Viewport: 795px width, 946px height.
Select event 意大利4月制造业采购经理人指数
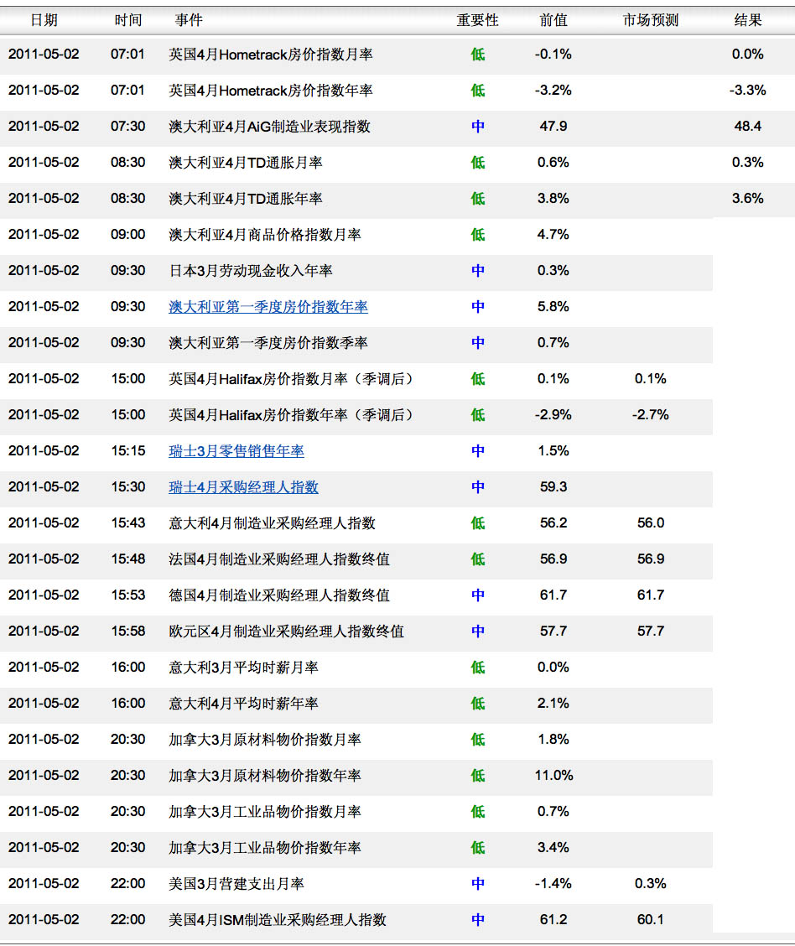(x=272, y=523)
